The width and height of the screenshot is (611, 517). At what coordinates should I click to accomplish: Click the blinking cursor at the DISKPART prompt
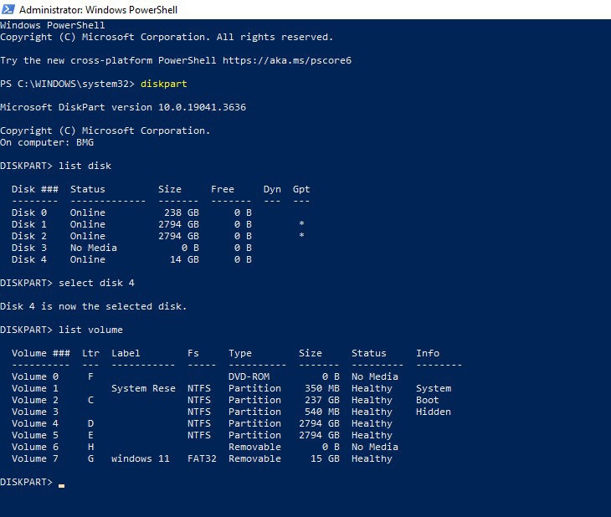pos(61,484)
